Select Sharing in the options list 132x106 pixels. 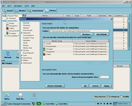(26, 25)
